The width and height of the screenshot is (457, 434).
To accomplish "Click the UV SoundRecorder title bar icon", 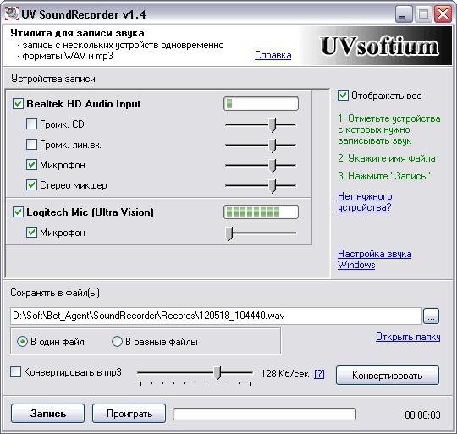I will pos(11,14).
